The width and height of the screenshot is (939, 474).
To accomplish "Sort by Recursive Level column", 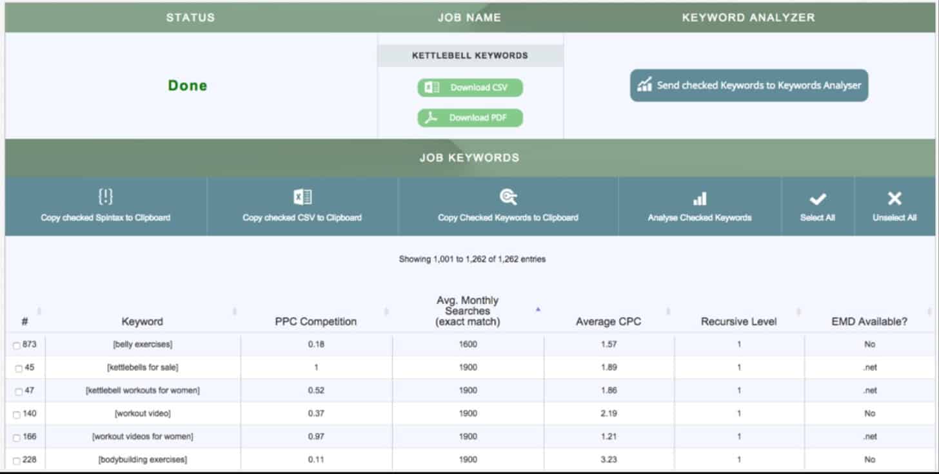I will click(738, 321).
